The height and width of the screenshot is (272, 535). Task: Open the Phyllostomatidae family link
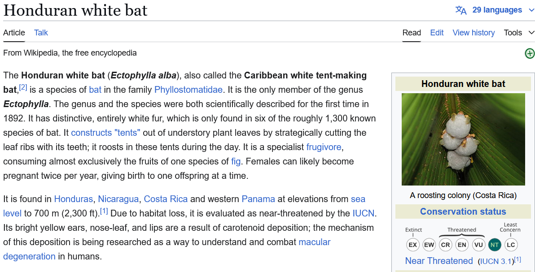tap(189, 90)
